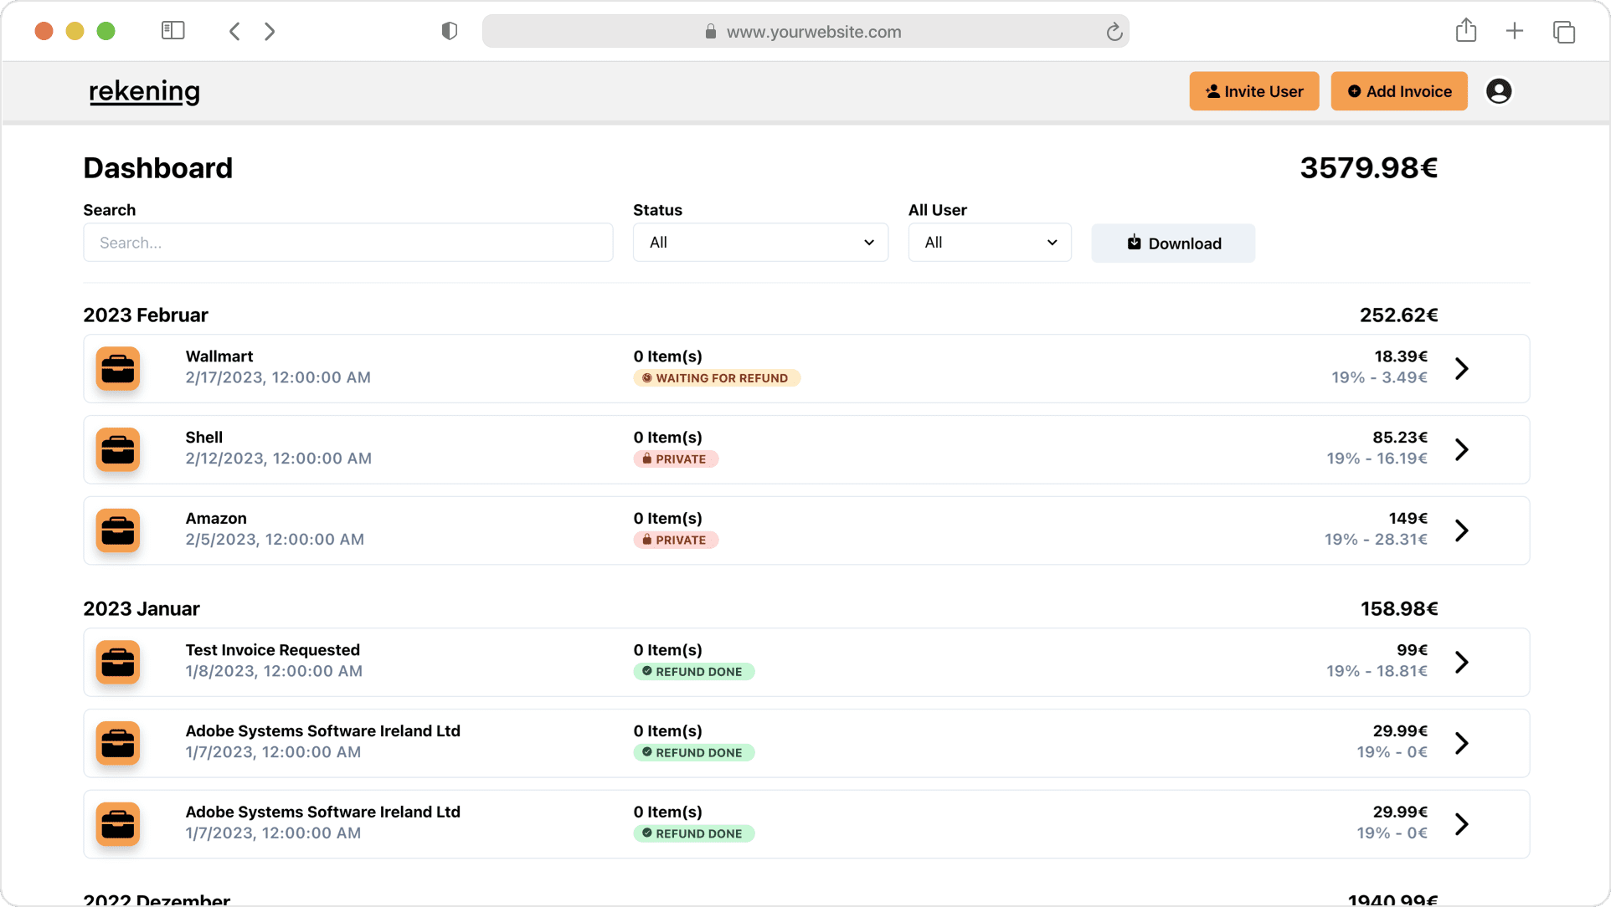Image resolution: width=1611 pixels, height=907 pixels.
Task: Open the Status filter dropdown
Action: point(759,243)
